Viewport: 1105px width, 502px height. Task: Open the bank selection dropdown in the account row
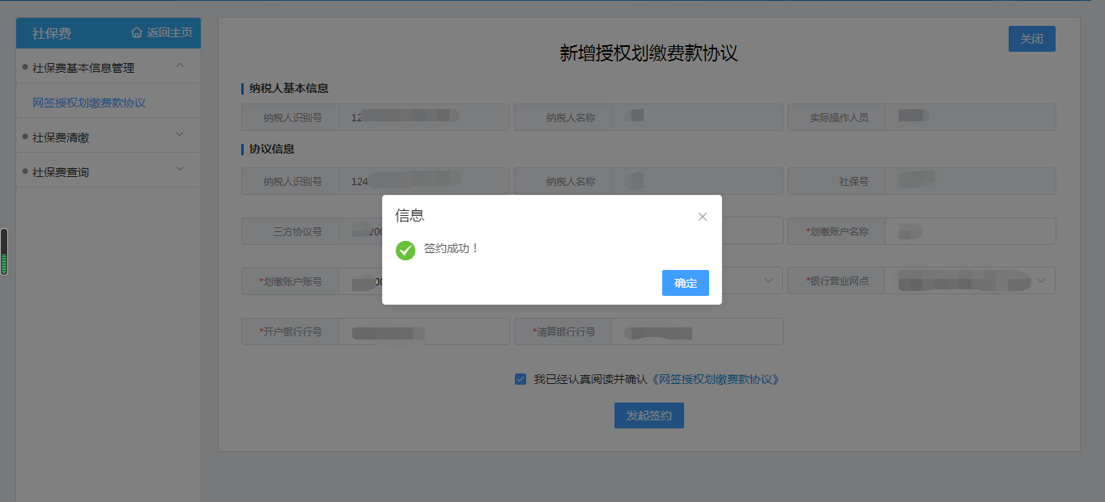[x=769, y=281]
